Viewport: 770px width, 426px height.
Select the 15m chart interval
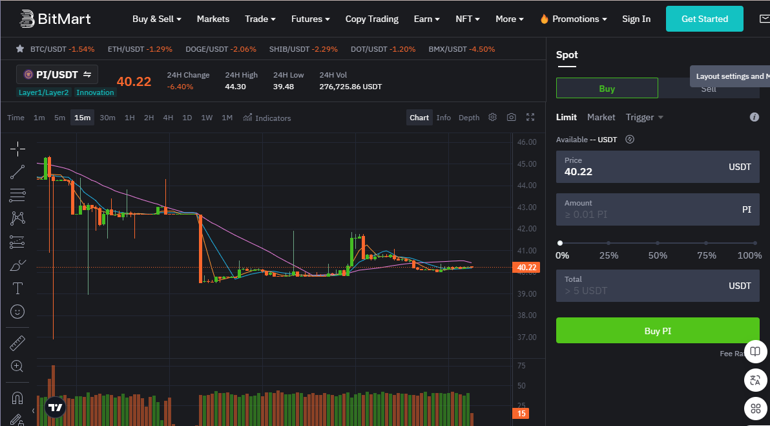click(x=83, y=118)
